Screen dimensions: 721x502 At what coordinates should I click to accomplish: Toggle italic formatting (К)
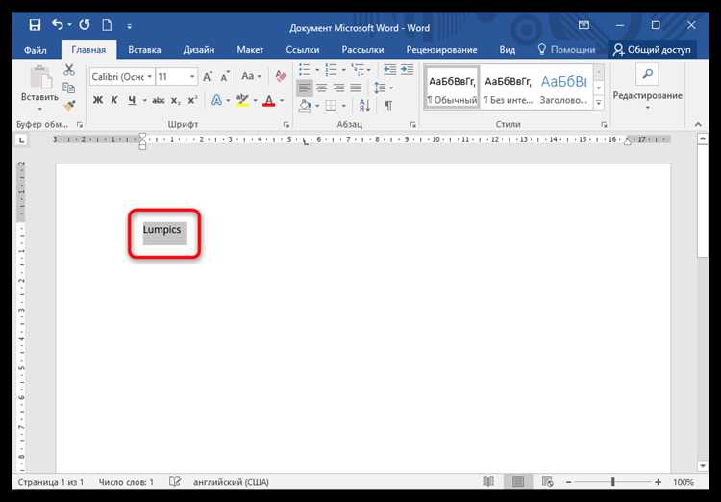116,101
